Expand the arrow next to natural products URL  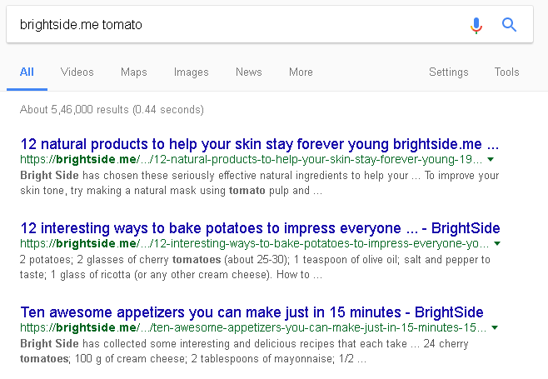491,158
